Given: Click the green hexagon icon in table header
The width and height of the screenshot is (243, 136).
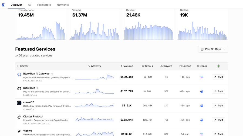Looking at the screenshot, I should click(x=218, y=66).
